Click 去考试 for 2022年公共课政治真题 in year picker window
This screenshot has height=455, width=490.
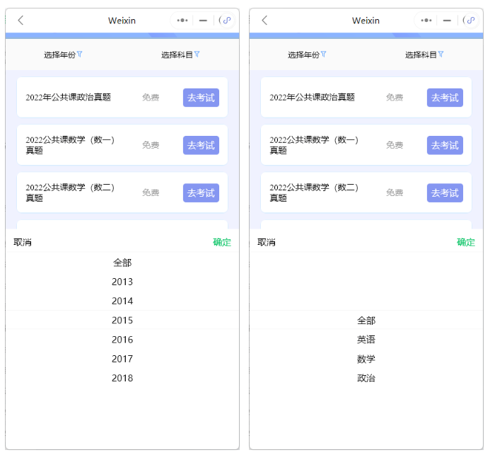201,98
